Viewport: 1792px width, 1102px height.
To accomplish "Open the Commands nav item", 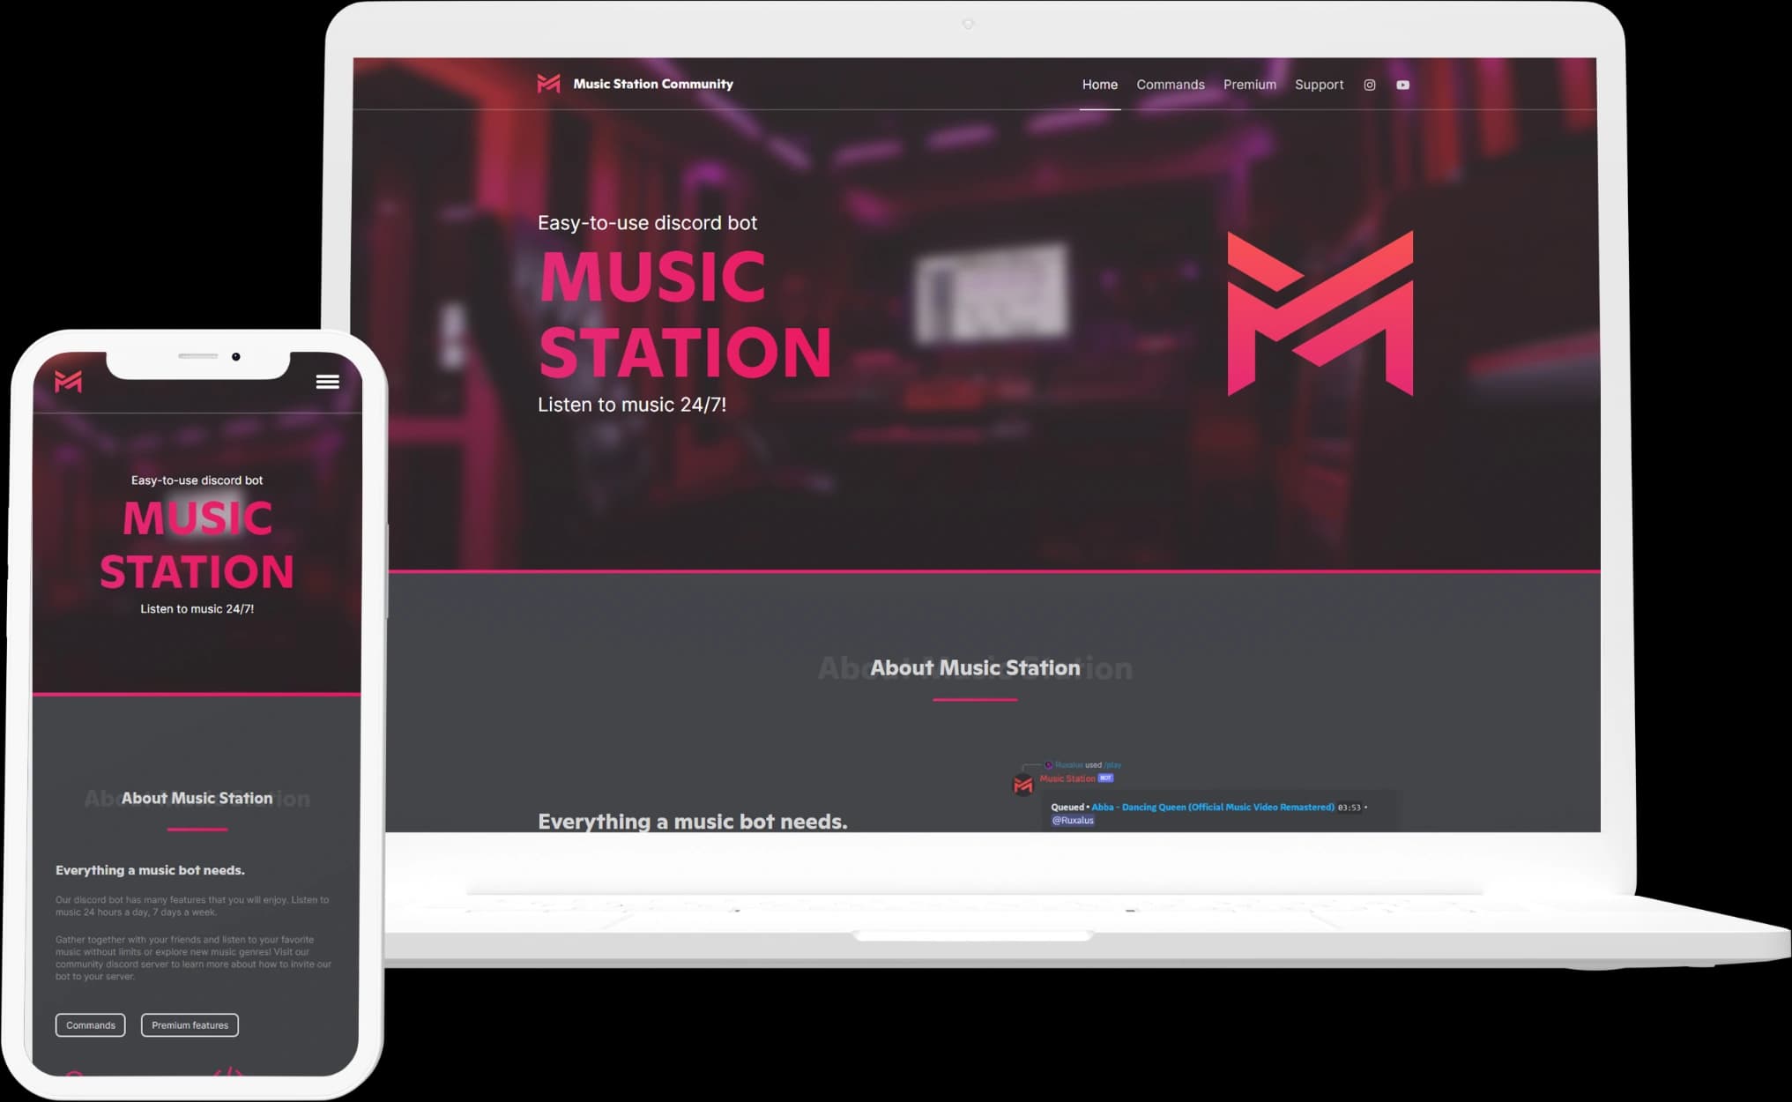I will click(1170, 85).
